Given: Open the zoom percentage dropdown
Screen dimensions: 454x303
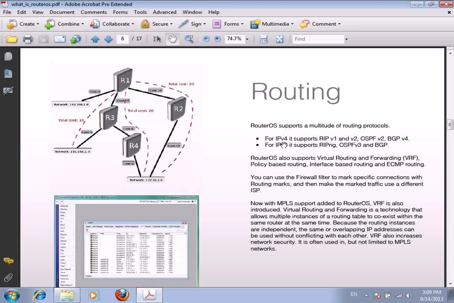Looking at the screenshot, I should pos(247,39).
